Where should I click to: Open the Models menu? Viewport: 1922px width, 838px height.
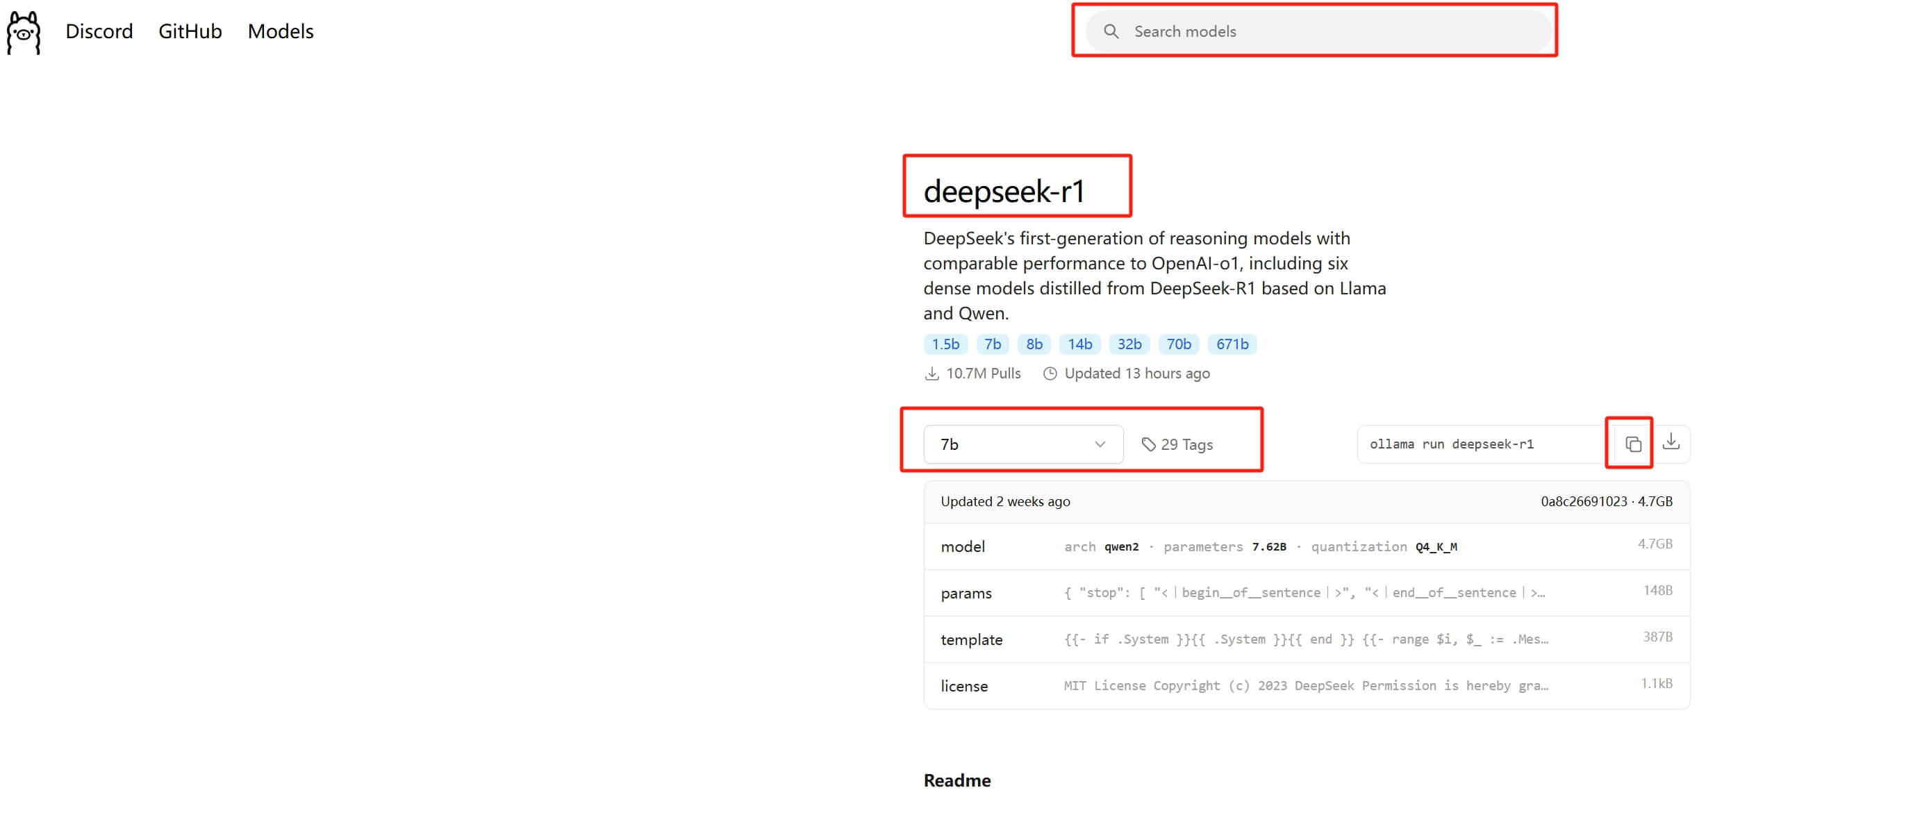[x=280, y=31]
